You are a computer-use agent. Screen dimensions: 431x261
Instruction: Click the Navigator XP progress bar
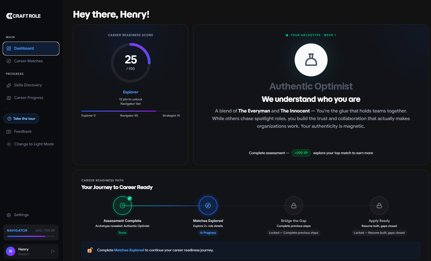coord(31,236)
